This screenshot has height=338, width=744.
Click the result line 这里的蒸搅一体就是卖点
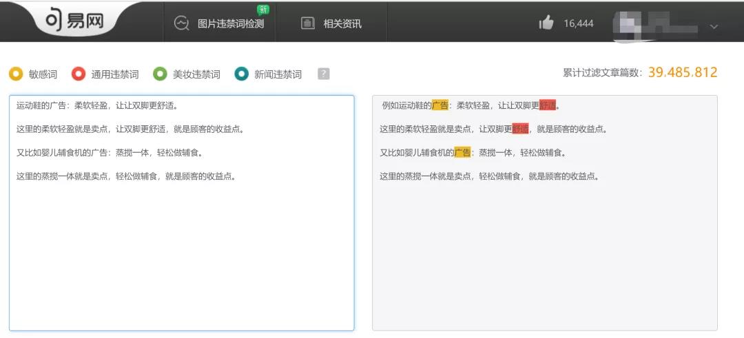click(x=490, y=176)
